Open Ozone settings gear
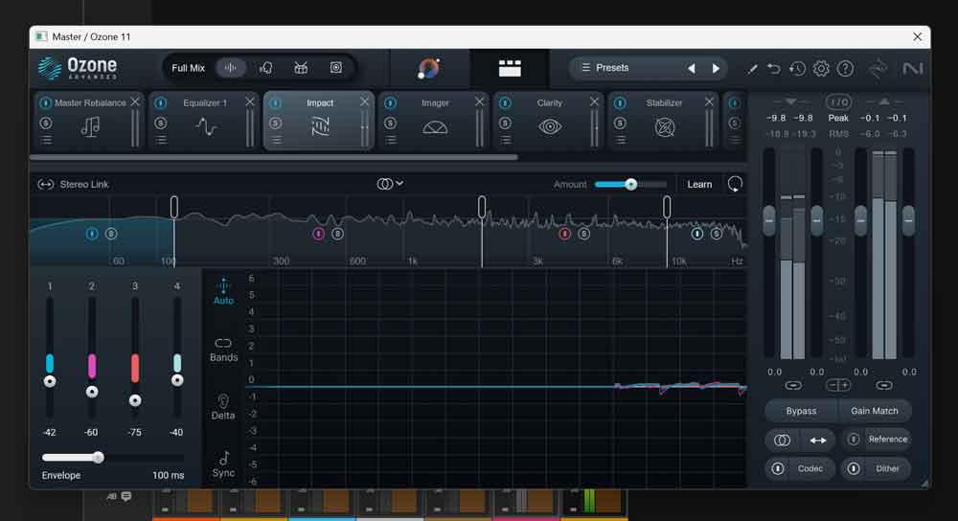958x521 pixels. [x=821, y=69]
